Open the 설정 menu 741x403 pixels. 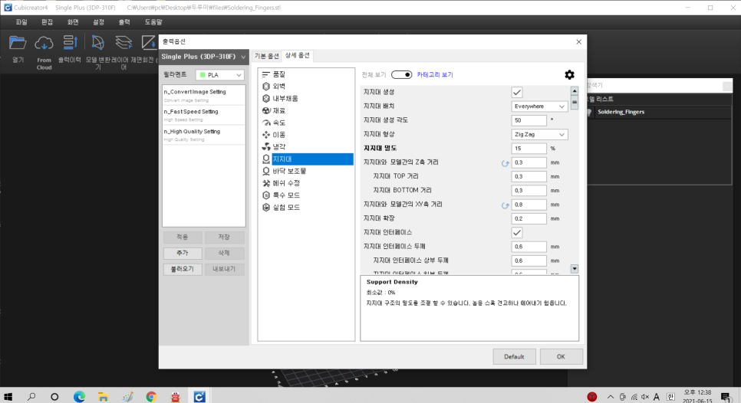point(98,22)
